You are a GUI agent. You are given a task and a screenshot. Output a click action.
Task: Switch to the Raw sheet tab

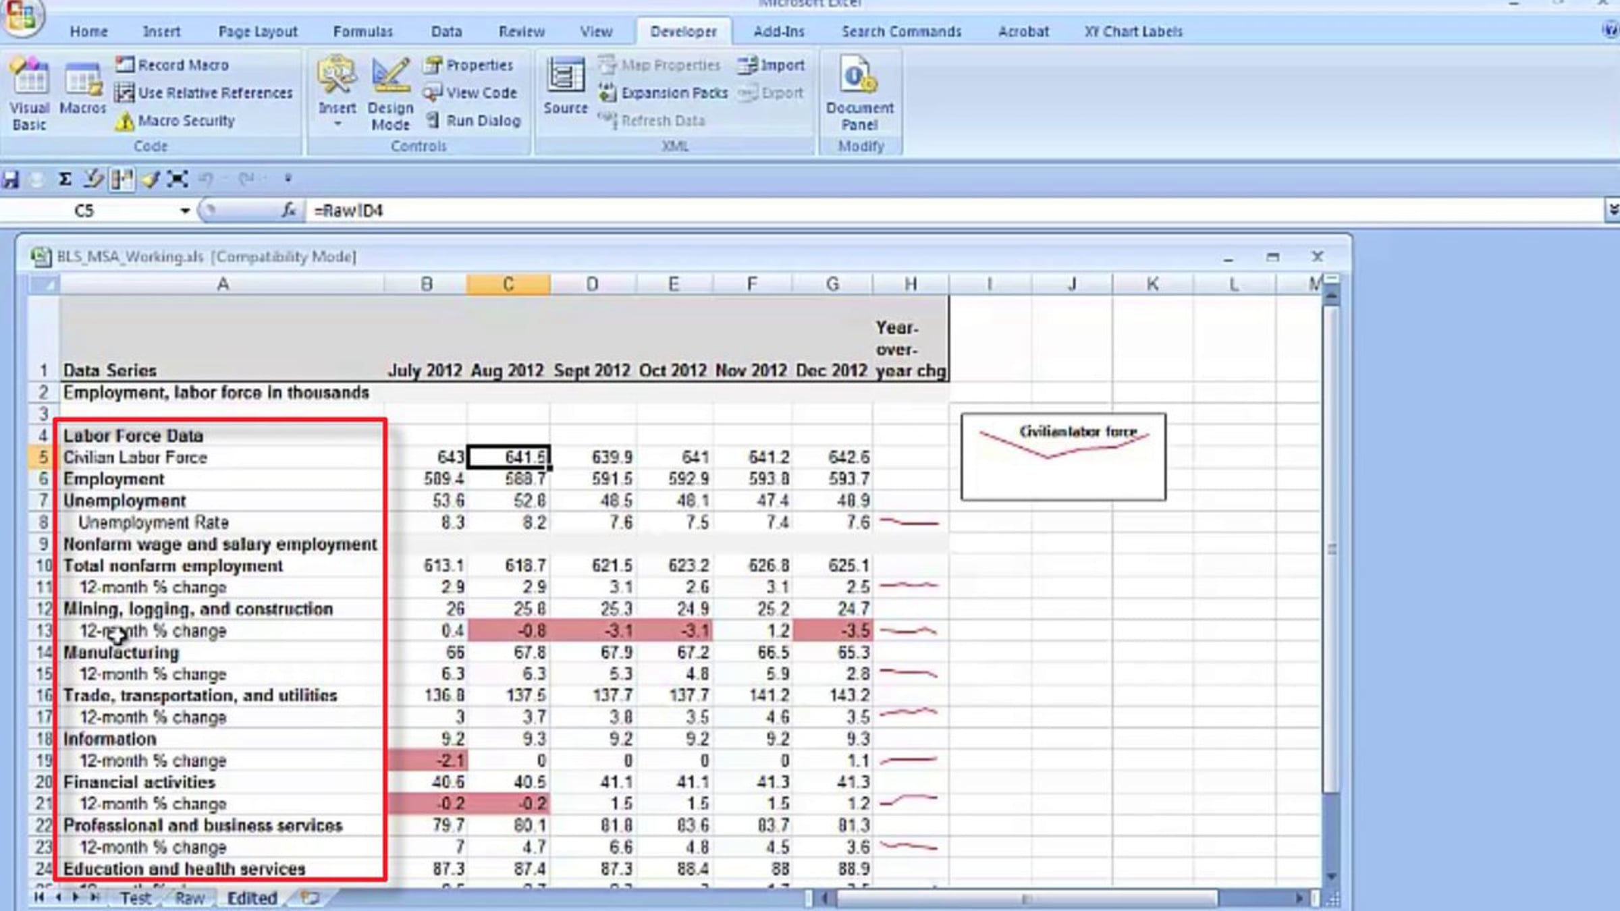[190, 898]
